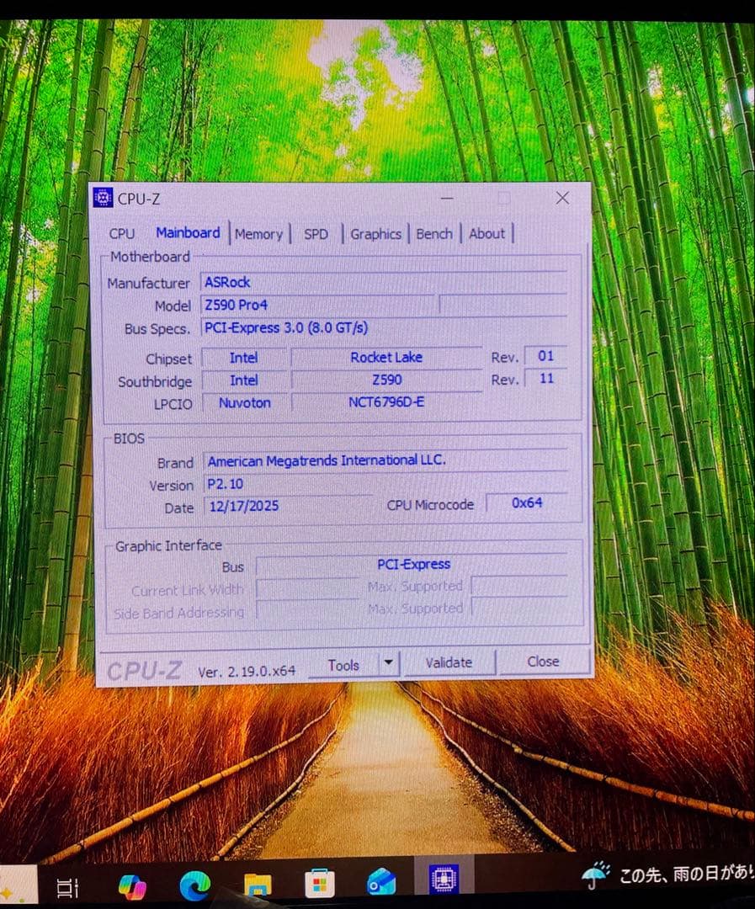Launch Copilot from the taskbar
755x909 pixels.
pos(132,885)
